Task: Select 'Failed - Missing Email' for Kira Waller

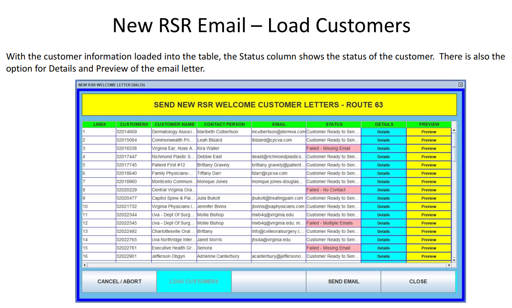Action: pos(333,148)
